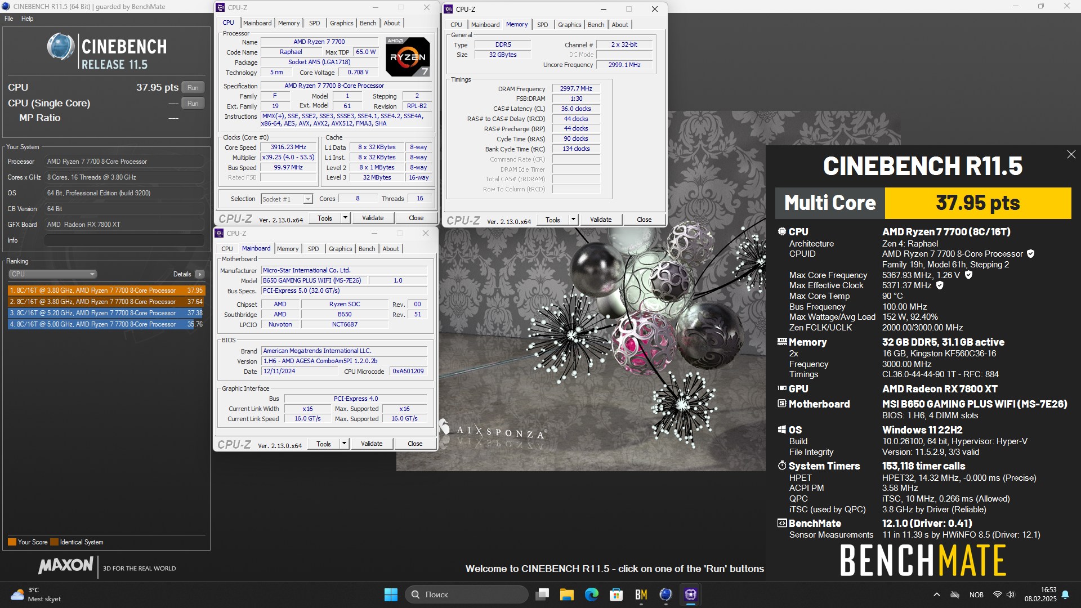Screen dimensions: 1081x608
Task: Open Tools dropdown arrow in CPU-Z Mainboard window
Action: 344,444
